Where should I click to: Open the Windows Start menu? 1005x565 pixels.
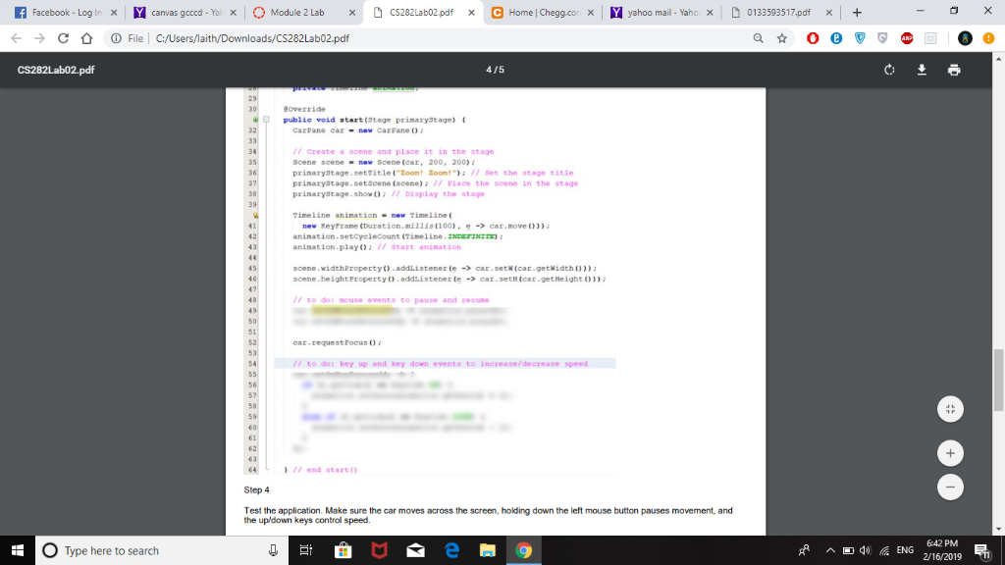click(18, 550)
